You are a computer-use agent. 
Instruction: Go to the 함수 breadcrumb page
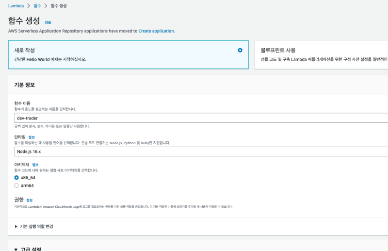37,6
